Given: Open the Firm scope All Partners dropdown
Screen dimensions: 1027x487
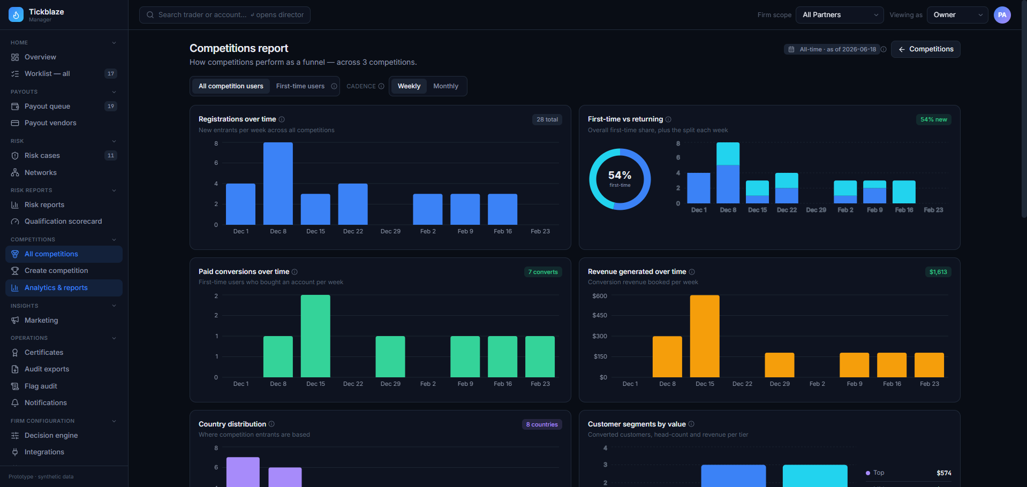Looking at the screenshot, I should 840,15.
